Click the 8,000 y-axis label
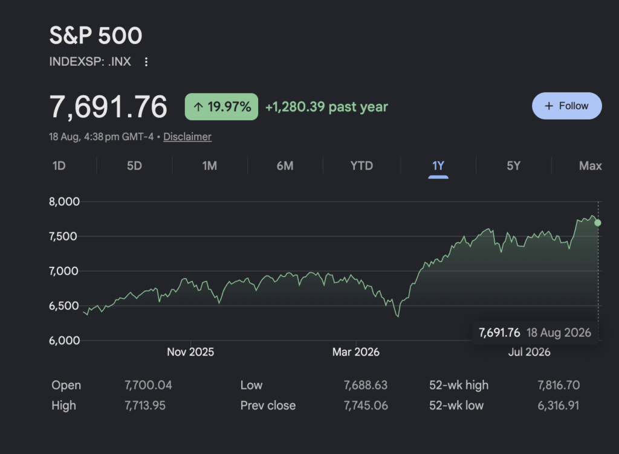Viewport: 619px width, 454px height. point(64,202)
